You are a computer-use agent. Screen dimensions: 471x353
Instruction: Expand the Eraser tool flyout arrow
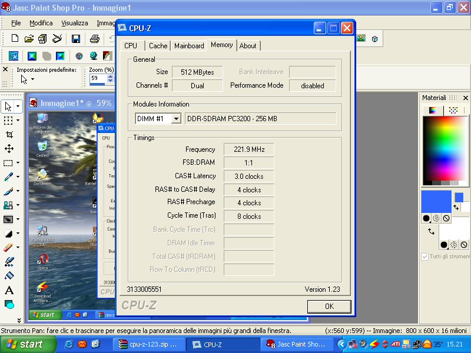point(18,247)
